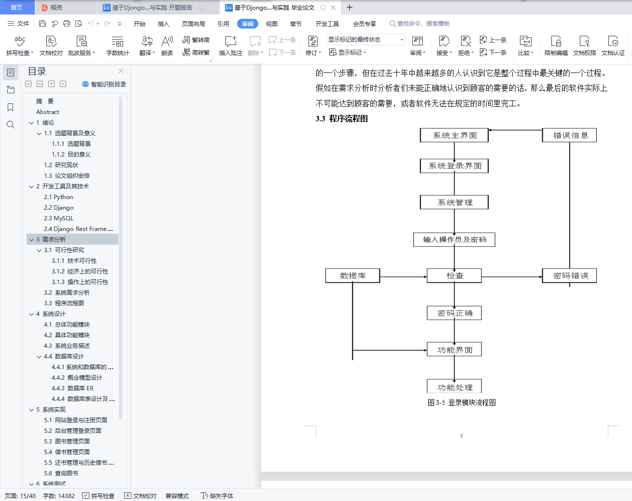Image resolution: width=632 pixels, height=501 pixels.
Task: Click the 查找命令、搜索模板 search box
Action: pos(420,24)
